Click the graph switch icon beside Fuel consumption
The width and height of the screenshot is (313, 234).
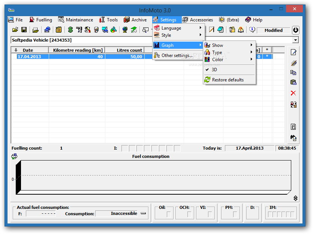coord(14,156)
